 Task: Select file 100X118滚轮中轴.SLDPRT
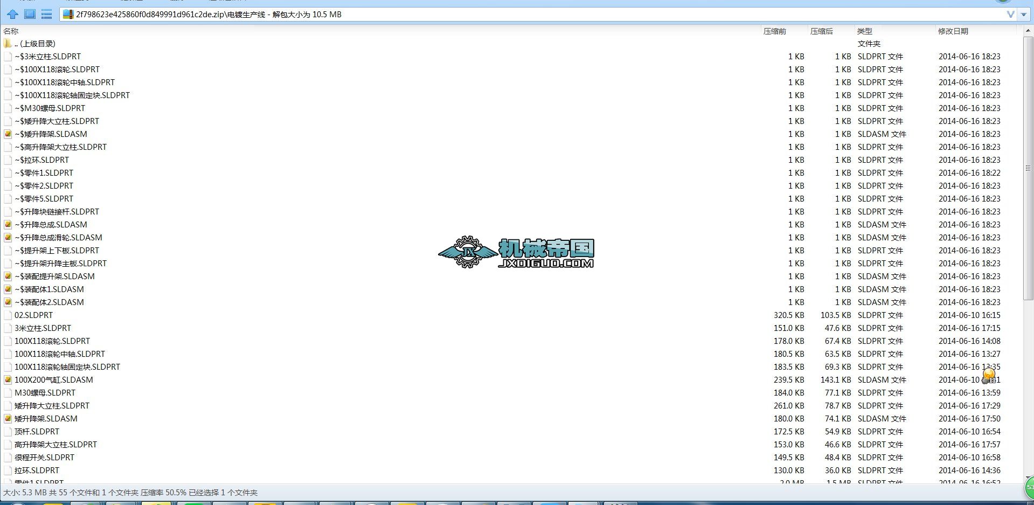pyautogui.click(x=60, y=354)
